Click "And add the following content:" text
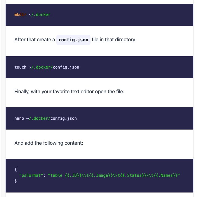Screen dimensions: 197x197 tap(49, 143)
